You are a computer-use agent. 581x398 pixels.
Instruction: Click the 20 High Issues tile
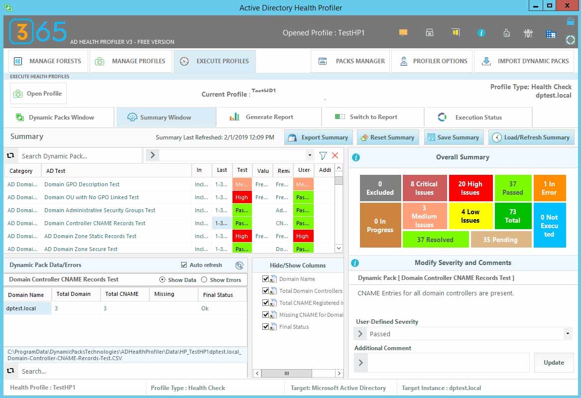point(470,188)
